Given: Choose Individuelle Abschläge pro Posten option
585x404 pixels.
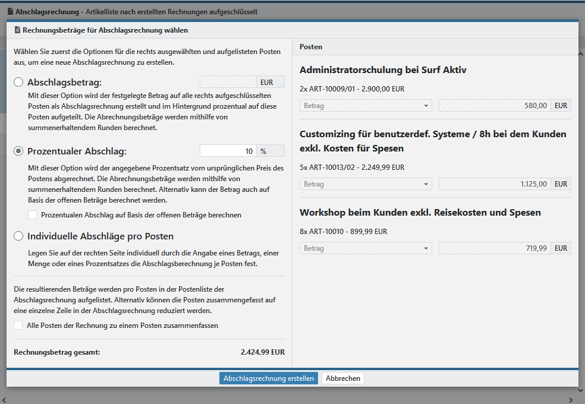Looking at the screenshot, I should click(x=18, y=236).
